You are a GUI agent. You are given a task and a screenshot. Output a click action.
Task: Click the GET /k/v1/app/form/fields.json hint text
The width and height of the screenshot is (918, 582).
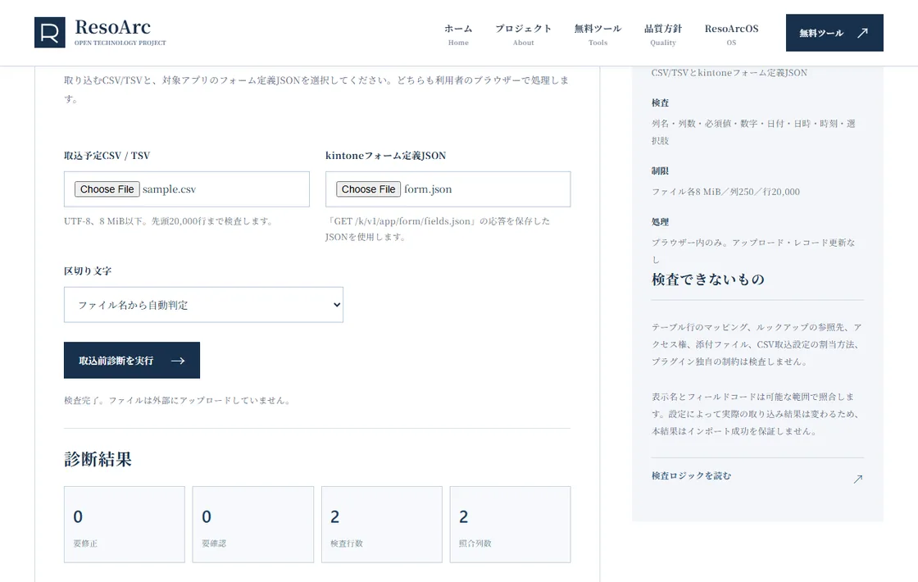[x=438, y=229]
